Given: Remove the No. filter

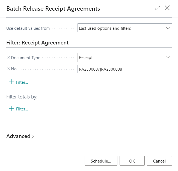Looking at the screenshot, I should (9, 69).
